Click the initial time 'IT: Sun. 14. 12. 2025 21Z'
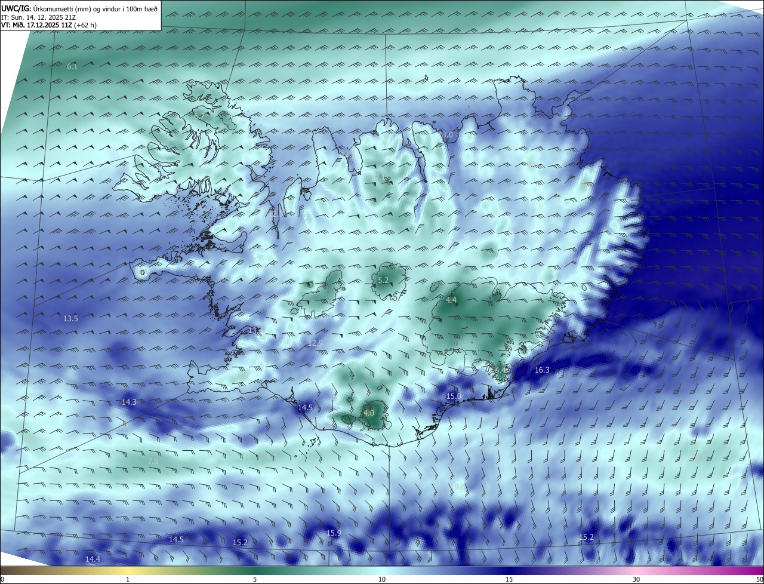Image resolution: width=764 pixels, height=584 pixels. [x=40, y=17]
